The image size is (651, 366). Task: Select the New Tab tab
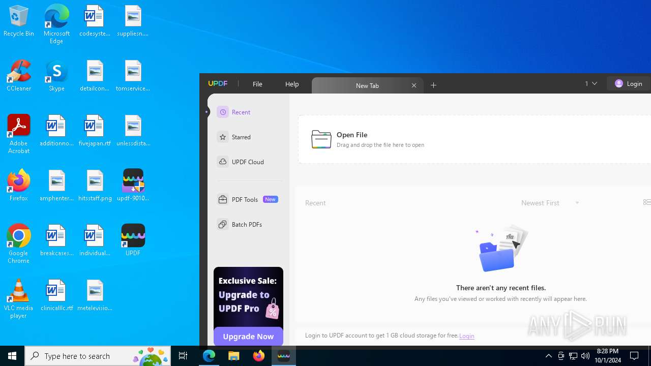point(367,85)
